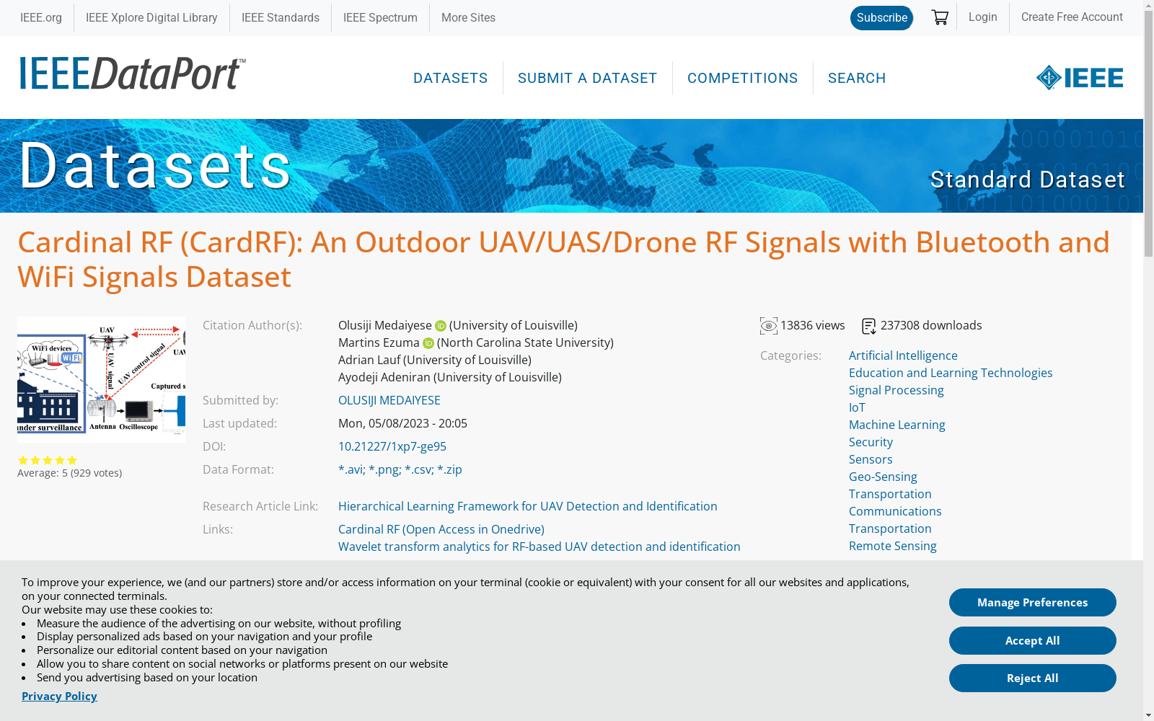The width and height of the screenshot is (1154, 721).
Task: Click the views eye icon
Action: pos(769,326)
